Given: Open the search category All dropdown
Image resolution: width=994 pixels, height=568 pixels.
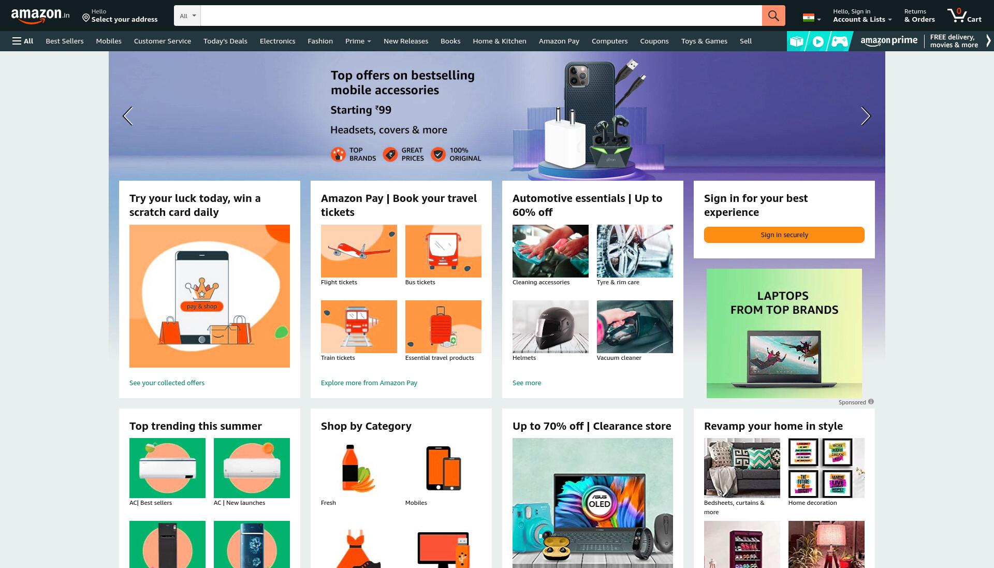Looking at the screenshot, I should [x=187, y=16].
